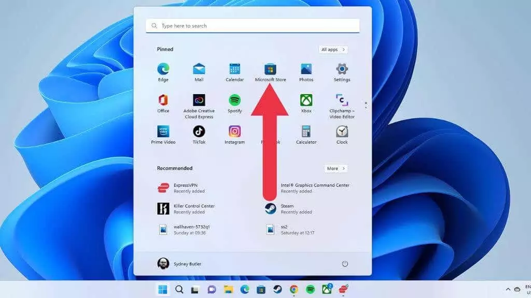This screenshot has height=298, width=531.
Task: Launch the Office app
Action: coord(163,103)
